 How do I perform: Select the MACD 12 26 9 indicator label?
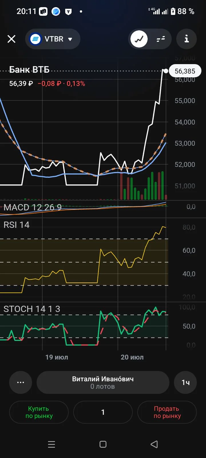point(32,207)
